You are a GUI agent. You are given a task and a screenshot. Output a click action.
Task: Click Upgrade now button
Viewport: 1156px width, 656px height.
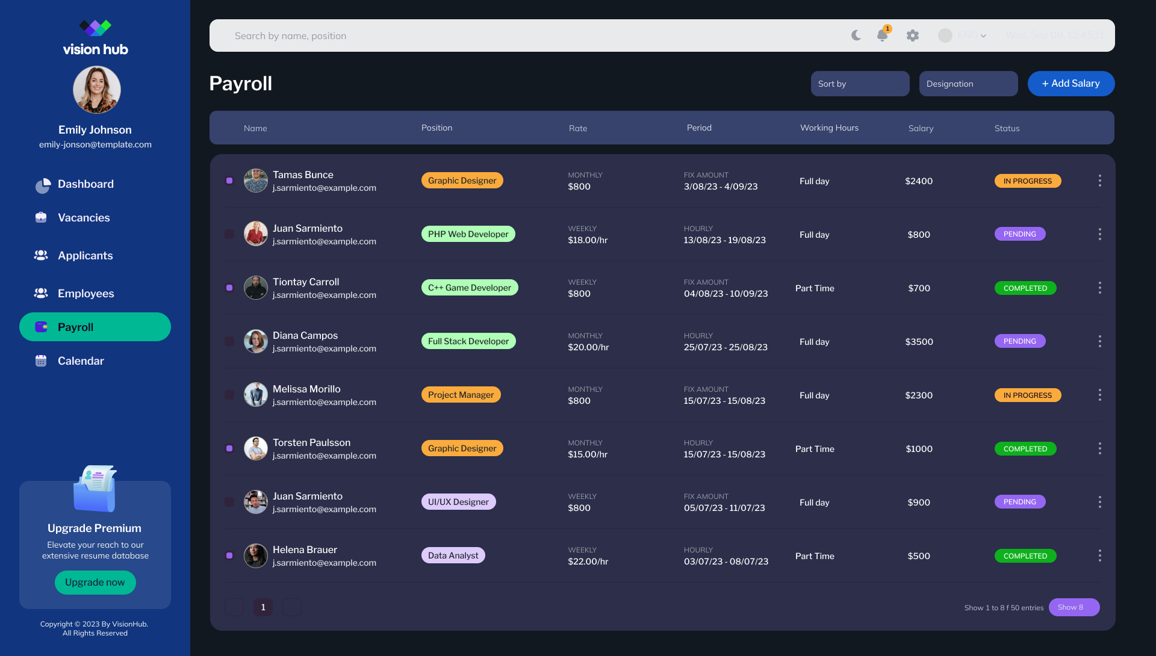click(95, 583)
